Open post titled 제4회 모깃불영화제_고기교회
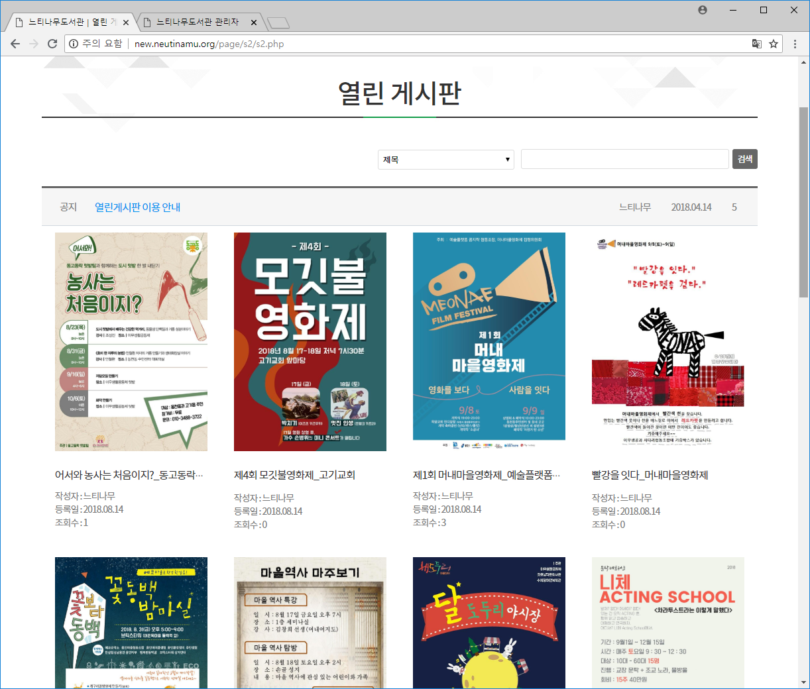This screenshot has height=689, width=810. click(294, 475)
